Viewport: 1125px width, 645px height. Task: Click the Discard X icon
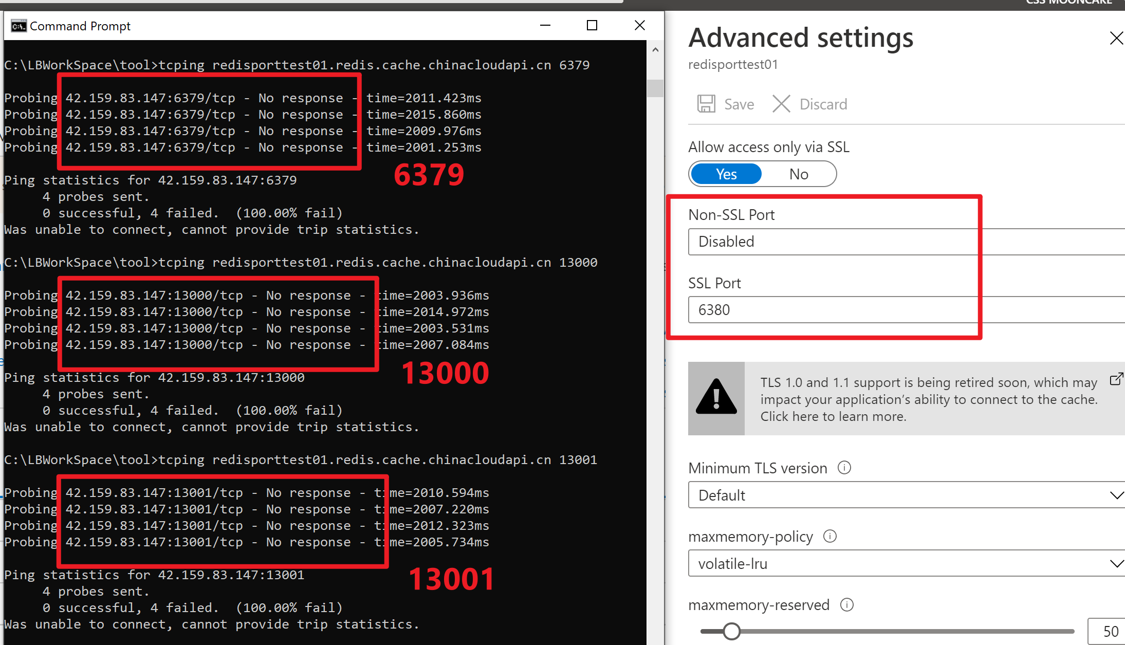click(781, 104)
